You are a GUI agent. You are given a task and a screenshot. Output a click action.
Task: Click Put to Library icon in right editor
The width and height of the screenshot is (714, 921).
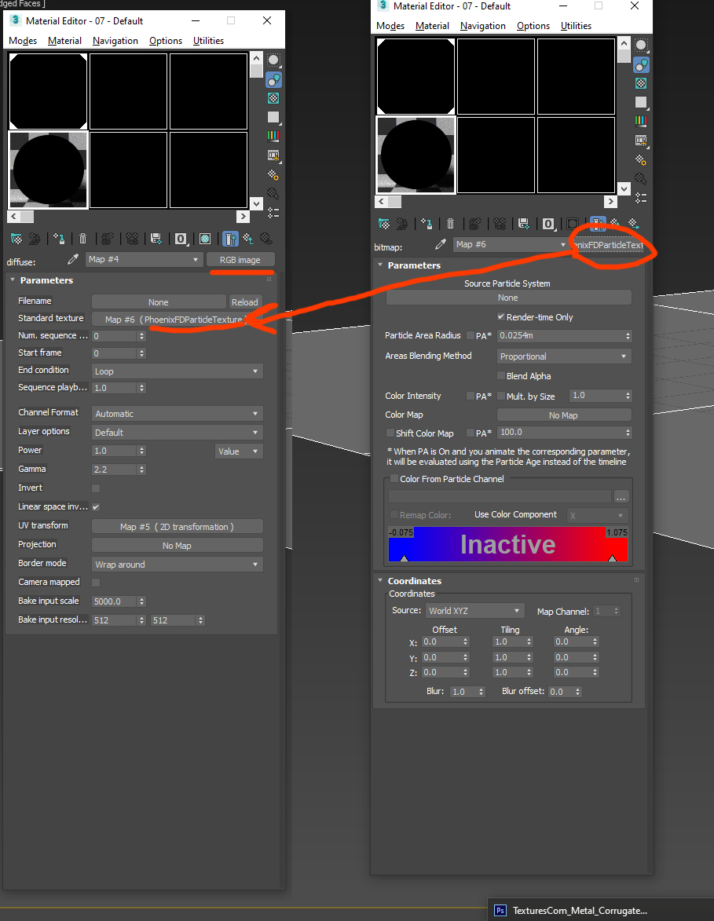523,224
